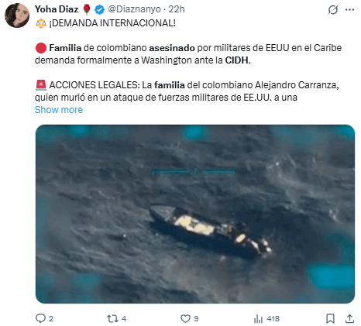The image size is (361, 326).
Task: Click the rose emoji beside name
Action: tap(87, 9)
